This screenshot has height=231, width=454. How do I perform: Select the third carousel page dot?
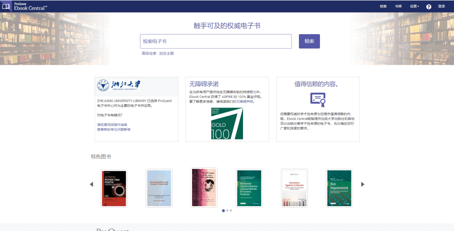click(231, 211)
